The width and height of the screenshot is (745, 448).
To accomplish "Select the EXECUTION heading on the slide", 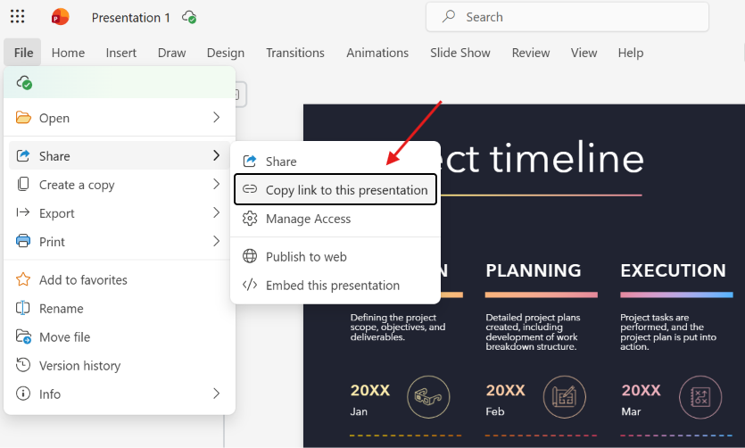I will pyautogui.click(x=673, y=270).
